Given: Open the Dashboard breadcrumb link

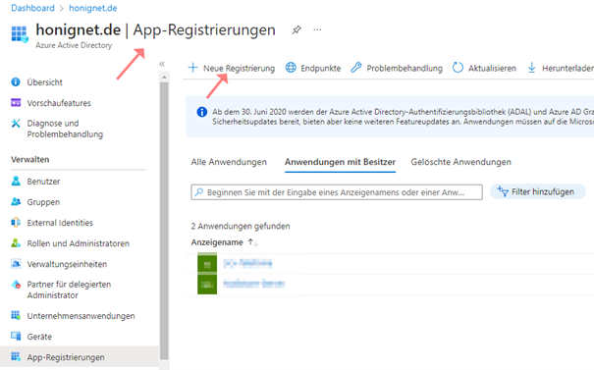Looking at the screenshot, I should coord(32,8).
